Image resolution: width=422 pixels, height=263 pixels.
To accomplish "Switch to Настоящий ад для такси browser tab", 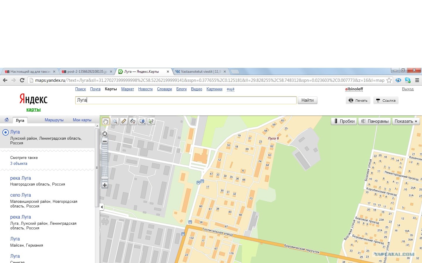I will click(30, 72).
